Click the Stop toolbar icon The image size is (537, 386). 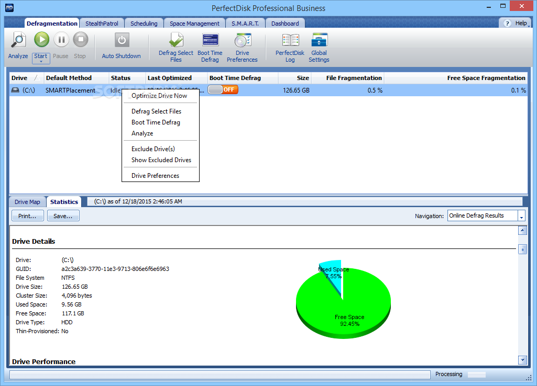pyautogui.click(x=81, y=40)
